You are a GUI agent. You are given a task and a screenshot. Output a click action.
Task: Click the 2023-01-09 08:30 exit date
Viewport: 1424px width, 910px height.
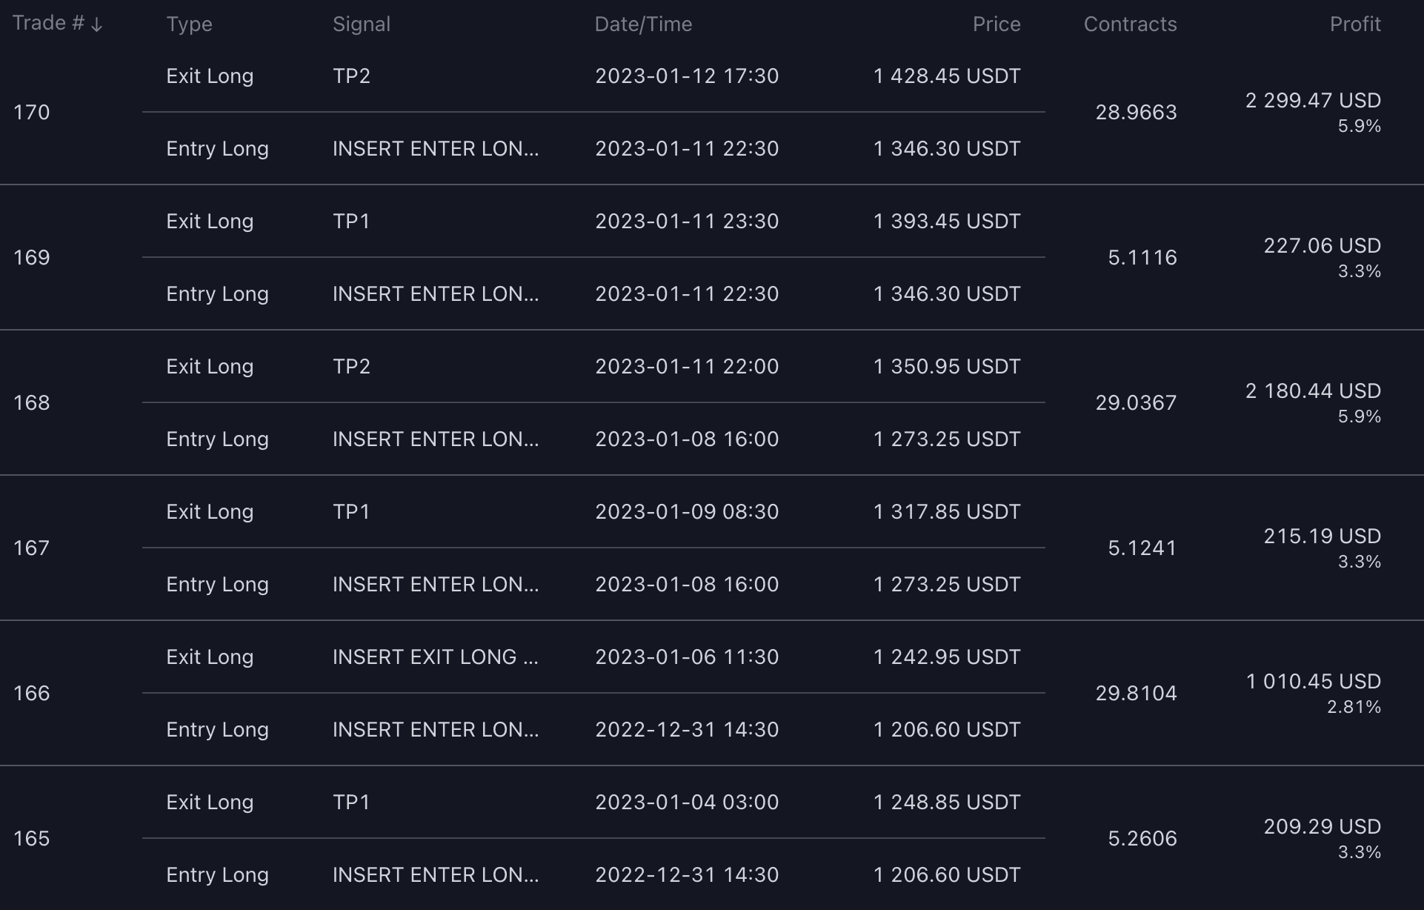pos(686,512)
